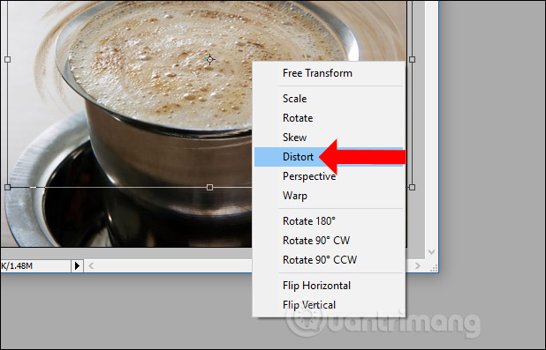
Task: Click the Distort option
Action: (x=329, y=157)
